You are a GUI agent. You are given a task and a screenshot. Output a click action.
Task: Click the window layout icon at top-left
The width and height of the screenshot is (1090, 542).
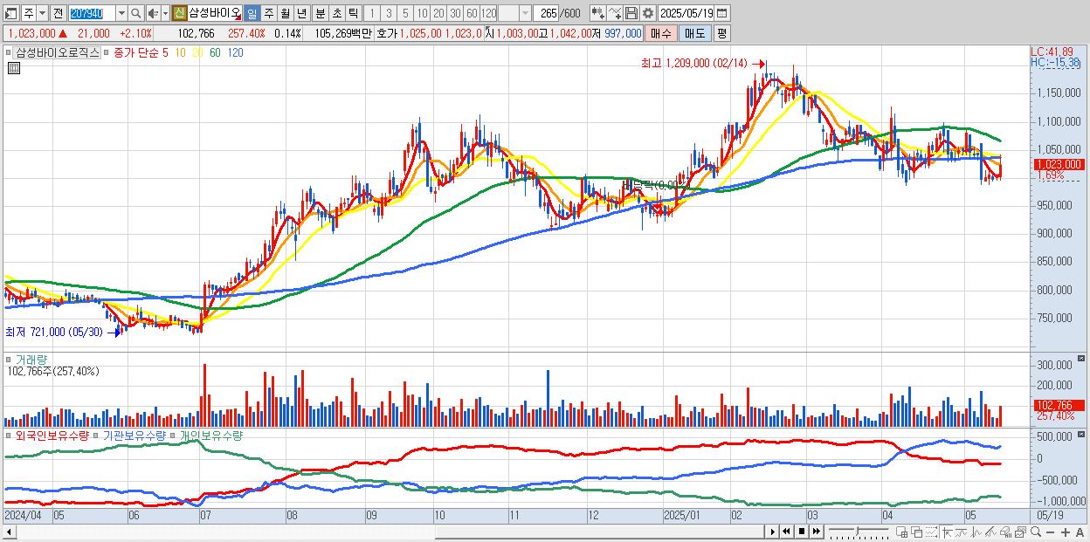point(11,13)
